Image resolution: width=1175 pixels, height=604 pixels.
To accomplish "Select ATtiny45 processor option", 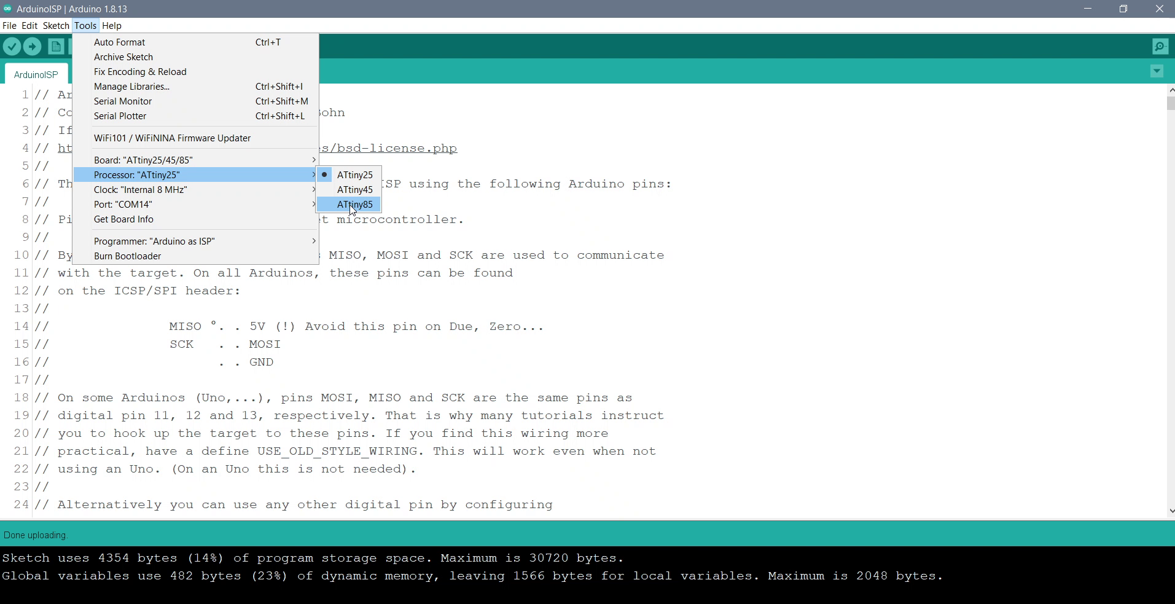I will click(x=349, y=190).
